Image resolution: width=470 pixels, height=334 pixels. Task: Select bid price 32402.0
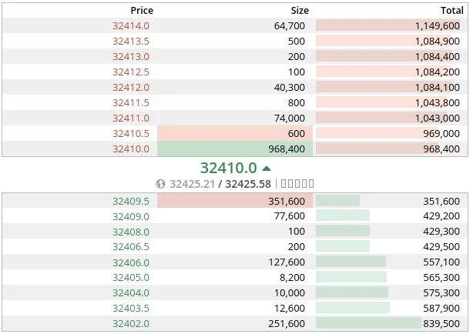pos(131,324)
